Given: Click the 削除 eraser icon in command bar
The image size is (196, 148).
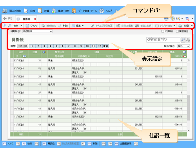Looking at the screenshot, I should [x=60, y=26].
